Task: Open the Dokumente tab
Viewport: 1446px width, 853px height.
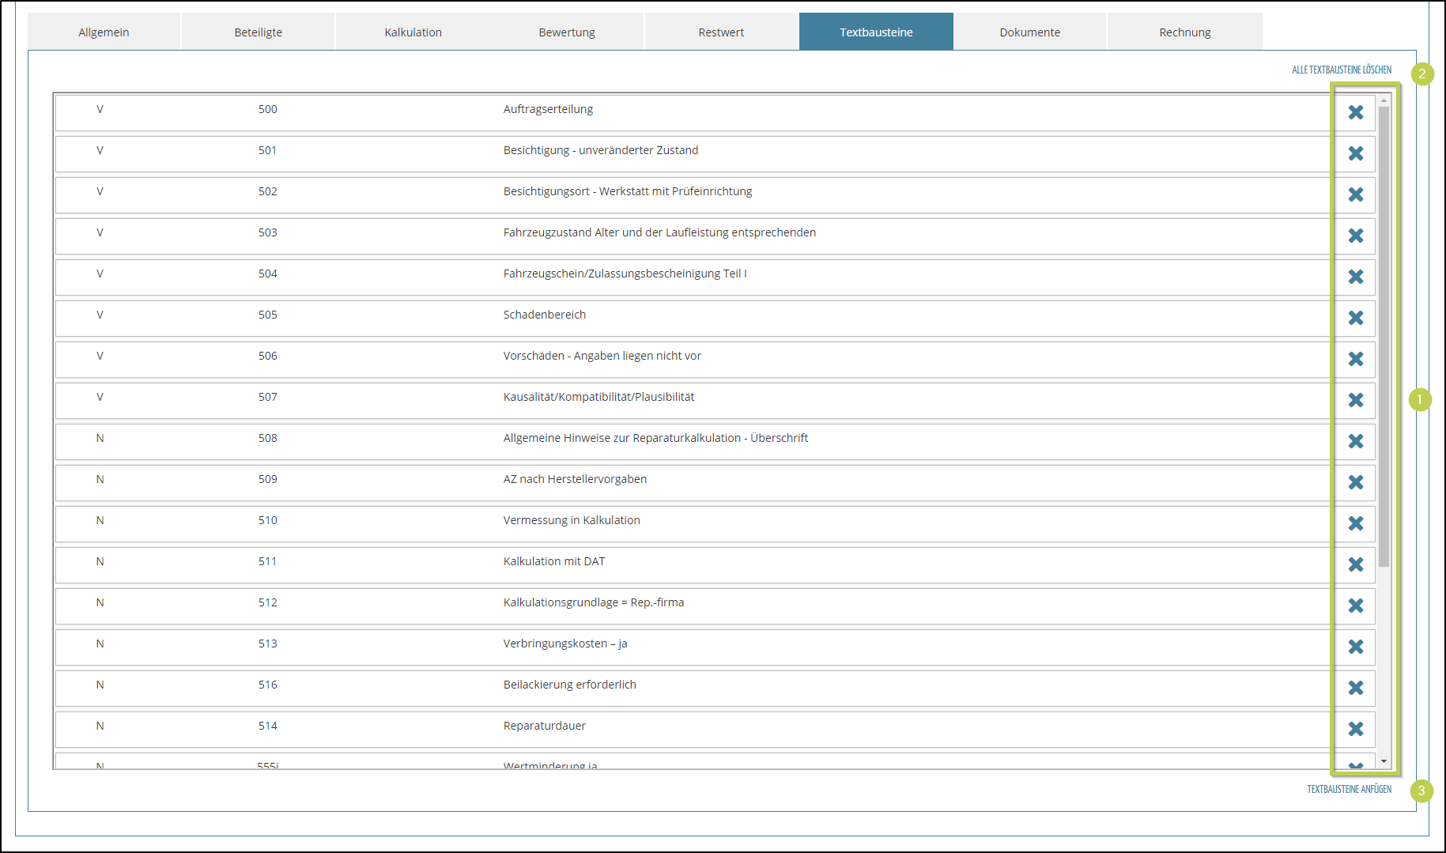Action: (1029, 32)
